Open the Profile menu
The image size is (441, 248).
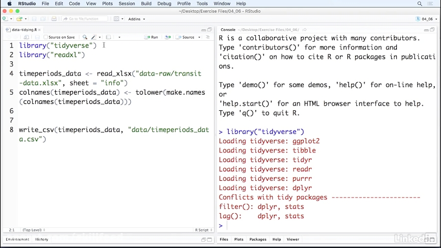[x=184, y=3]
